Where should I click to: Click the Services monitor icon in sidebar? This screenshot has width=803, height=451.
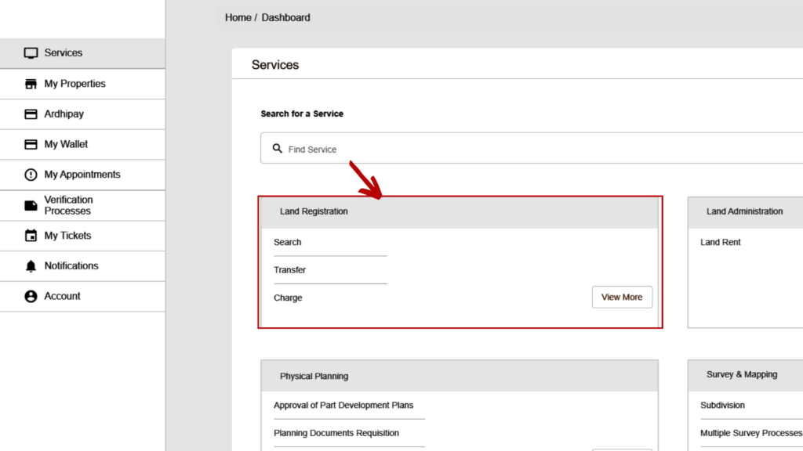tap(31, 53)
